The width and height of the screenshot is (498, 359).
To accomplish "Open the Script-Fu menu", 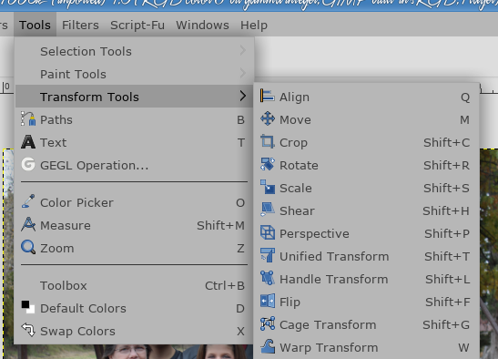I will pos(137,25).
